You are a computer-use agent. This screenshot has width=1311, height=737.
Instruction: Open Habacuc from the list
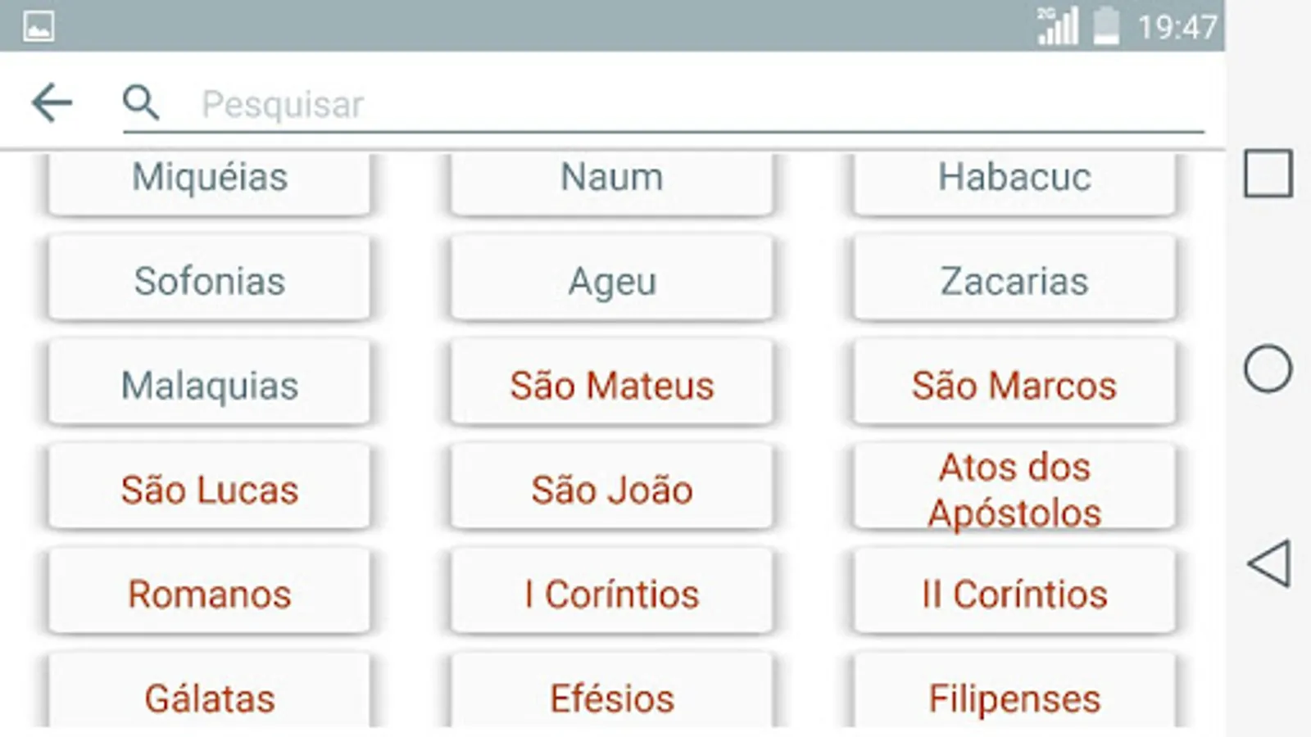[x=1014, y=180]
